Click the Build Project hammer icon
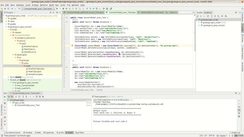This screenshot has width=244, height=137. [x=19, y=9]
